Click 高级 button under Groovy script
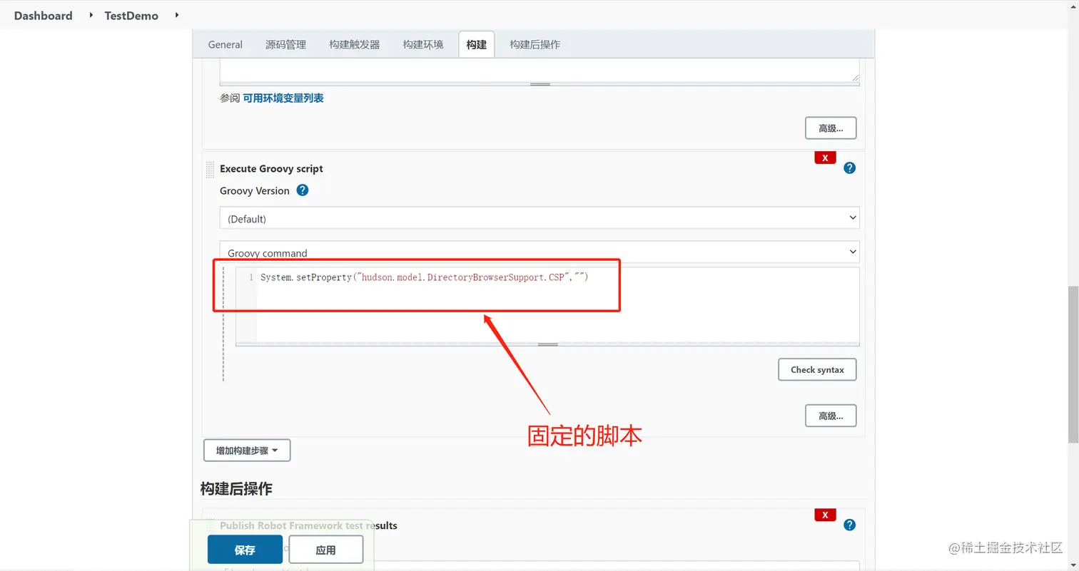The width and height of the screenshot is (1079, 571). pyautogui.click(x=831, y=416)
